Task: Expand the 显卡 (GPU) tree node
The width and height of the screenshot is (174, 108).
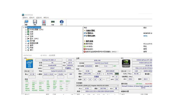Action: coord(26,39)
